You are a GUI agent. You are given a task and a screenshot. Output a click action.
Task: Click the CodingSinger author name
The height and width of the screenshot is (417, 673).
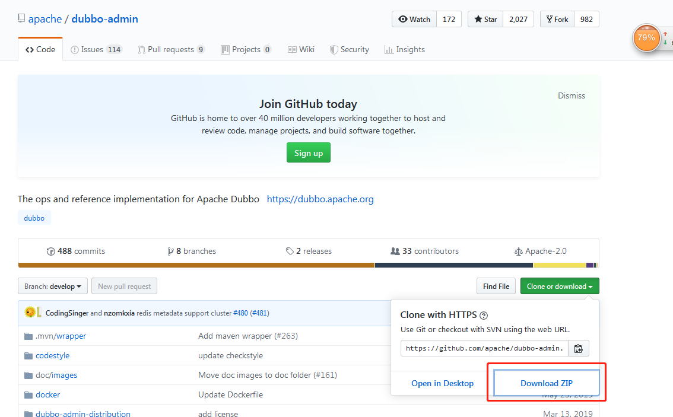pos(67,313)
